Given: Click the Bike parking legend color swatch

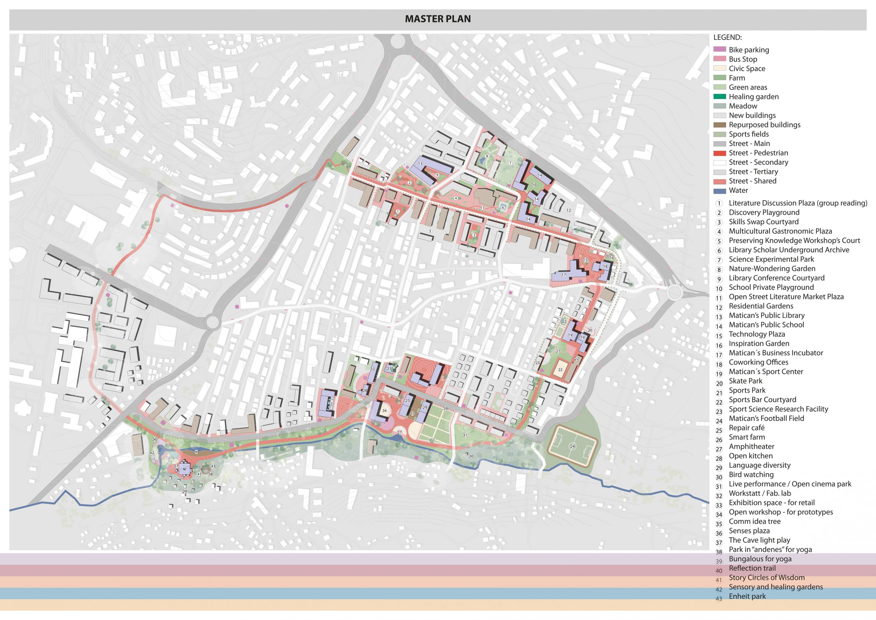Looking at the screenshot, I should tap(720, 50).
